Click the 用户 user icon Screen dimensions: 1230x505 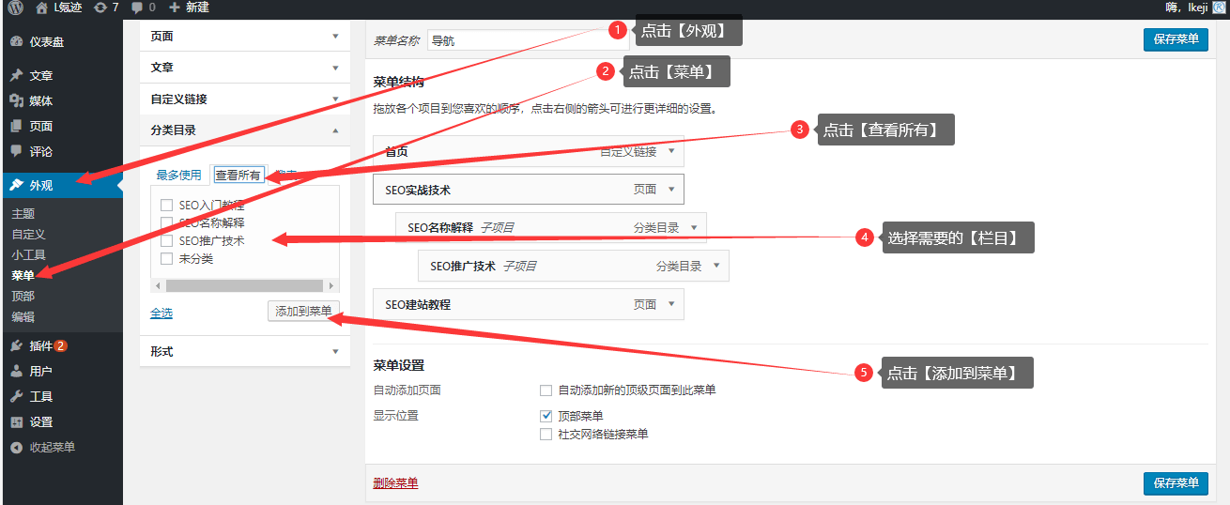click(x=16, y=372)
